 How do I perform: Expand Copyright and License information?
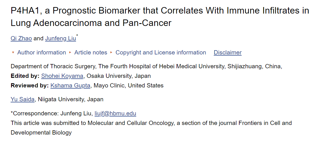click(x=161, y=52)
